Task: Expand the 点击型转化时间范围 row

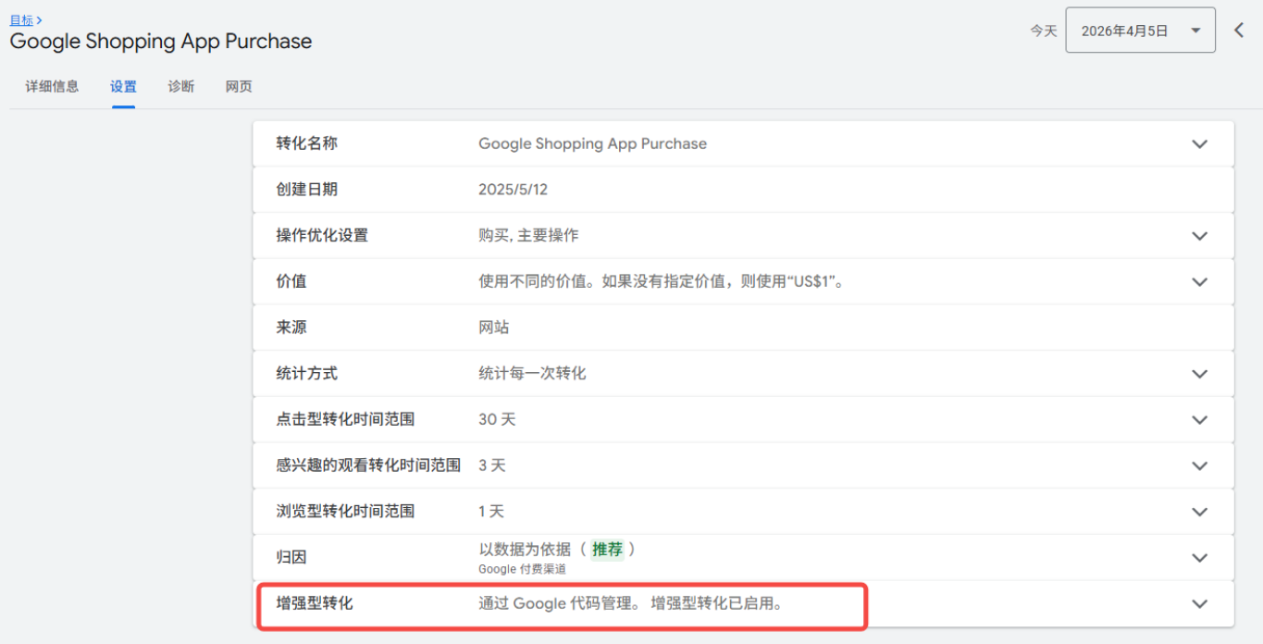Action: (x=1199, y=419)
